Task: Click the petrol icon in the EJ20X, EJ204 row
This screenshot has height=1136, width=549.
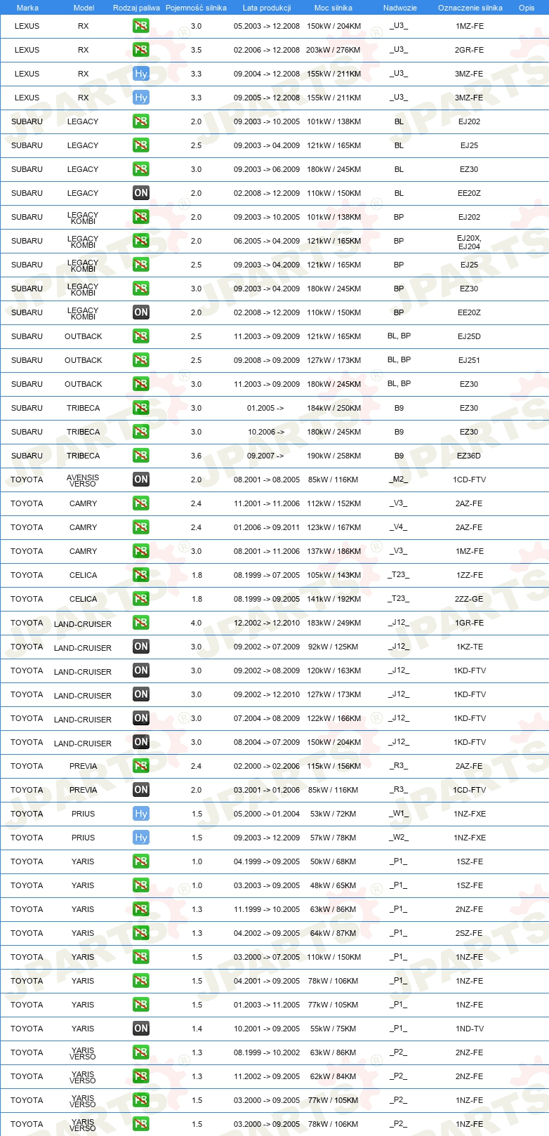Action: coord(141,241)
